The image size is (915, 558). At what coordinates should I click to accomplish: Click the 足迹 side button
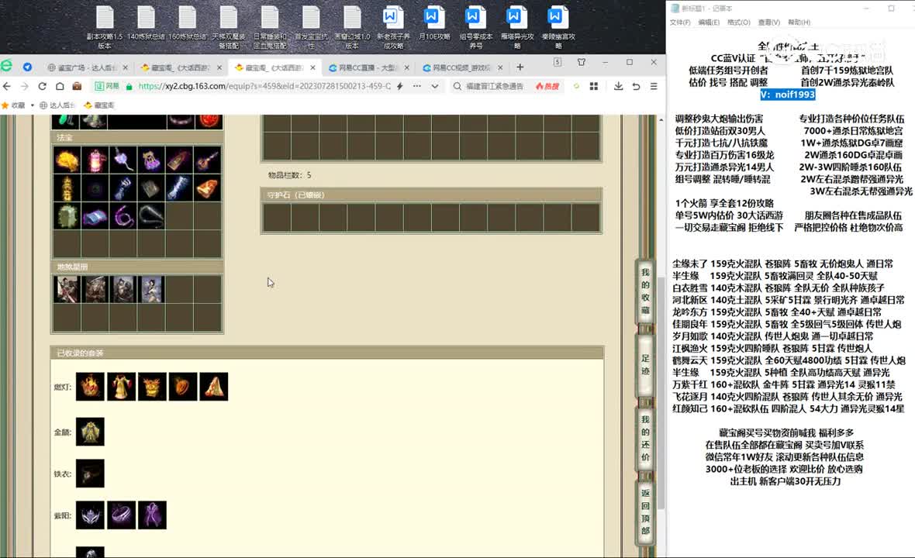(x=645, y=364)
